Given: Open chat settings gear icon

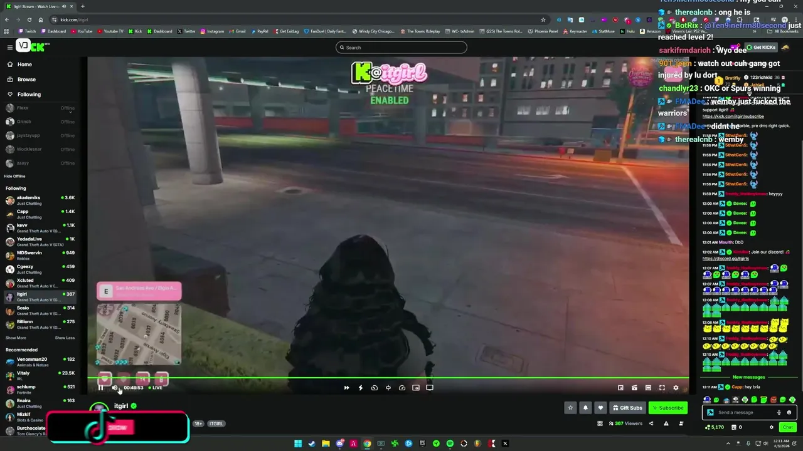Looking at the screenshot, I should 772,427.
